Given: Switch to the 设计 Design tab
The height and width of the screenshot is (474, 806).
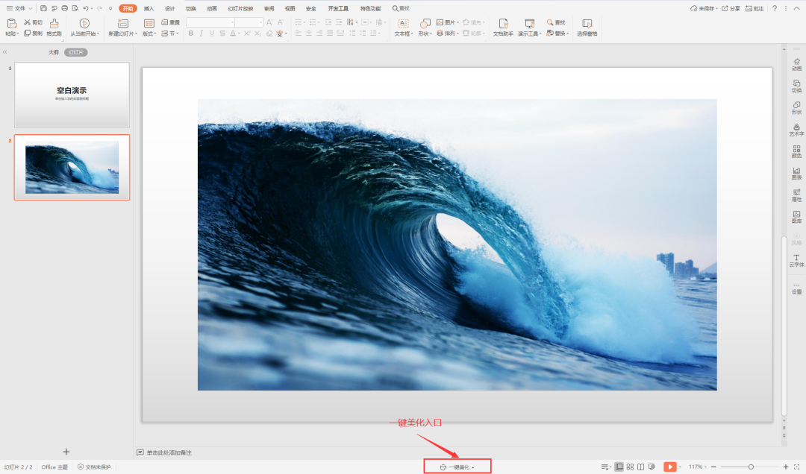Looking at the screenshot, I should pyautogui.click(x=169, y=8).
